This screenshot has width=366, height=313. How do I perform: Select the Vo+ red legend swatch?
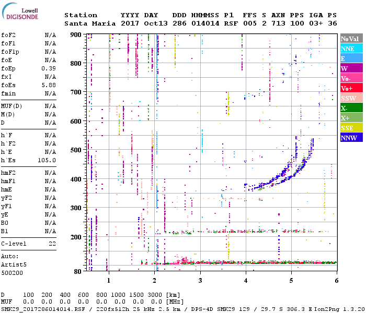click(x=351, y=88)
